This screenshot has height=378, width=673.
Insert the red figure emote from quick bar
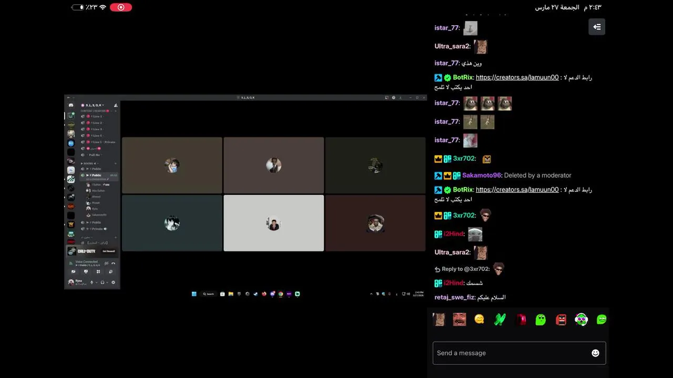(x=521, y=319)
